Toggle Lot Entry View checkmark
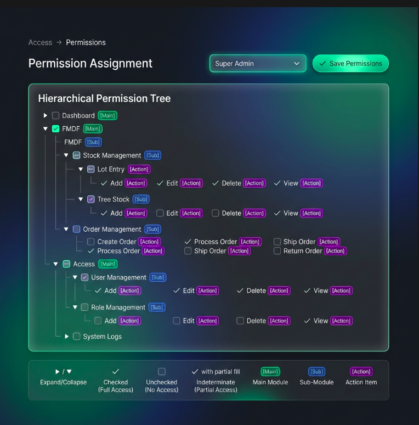This screenshot has width=419, height=425. pyautogui.click(x=277, y=183)
